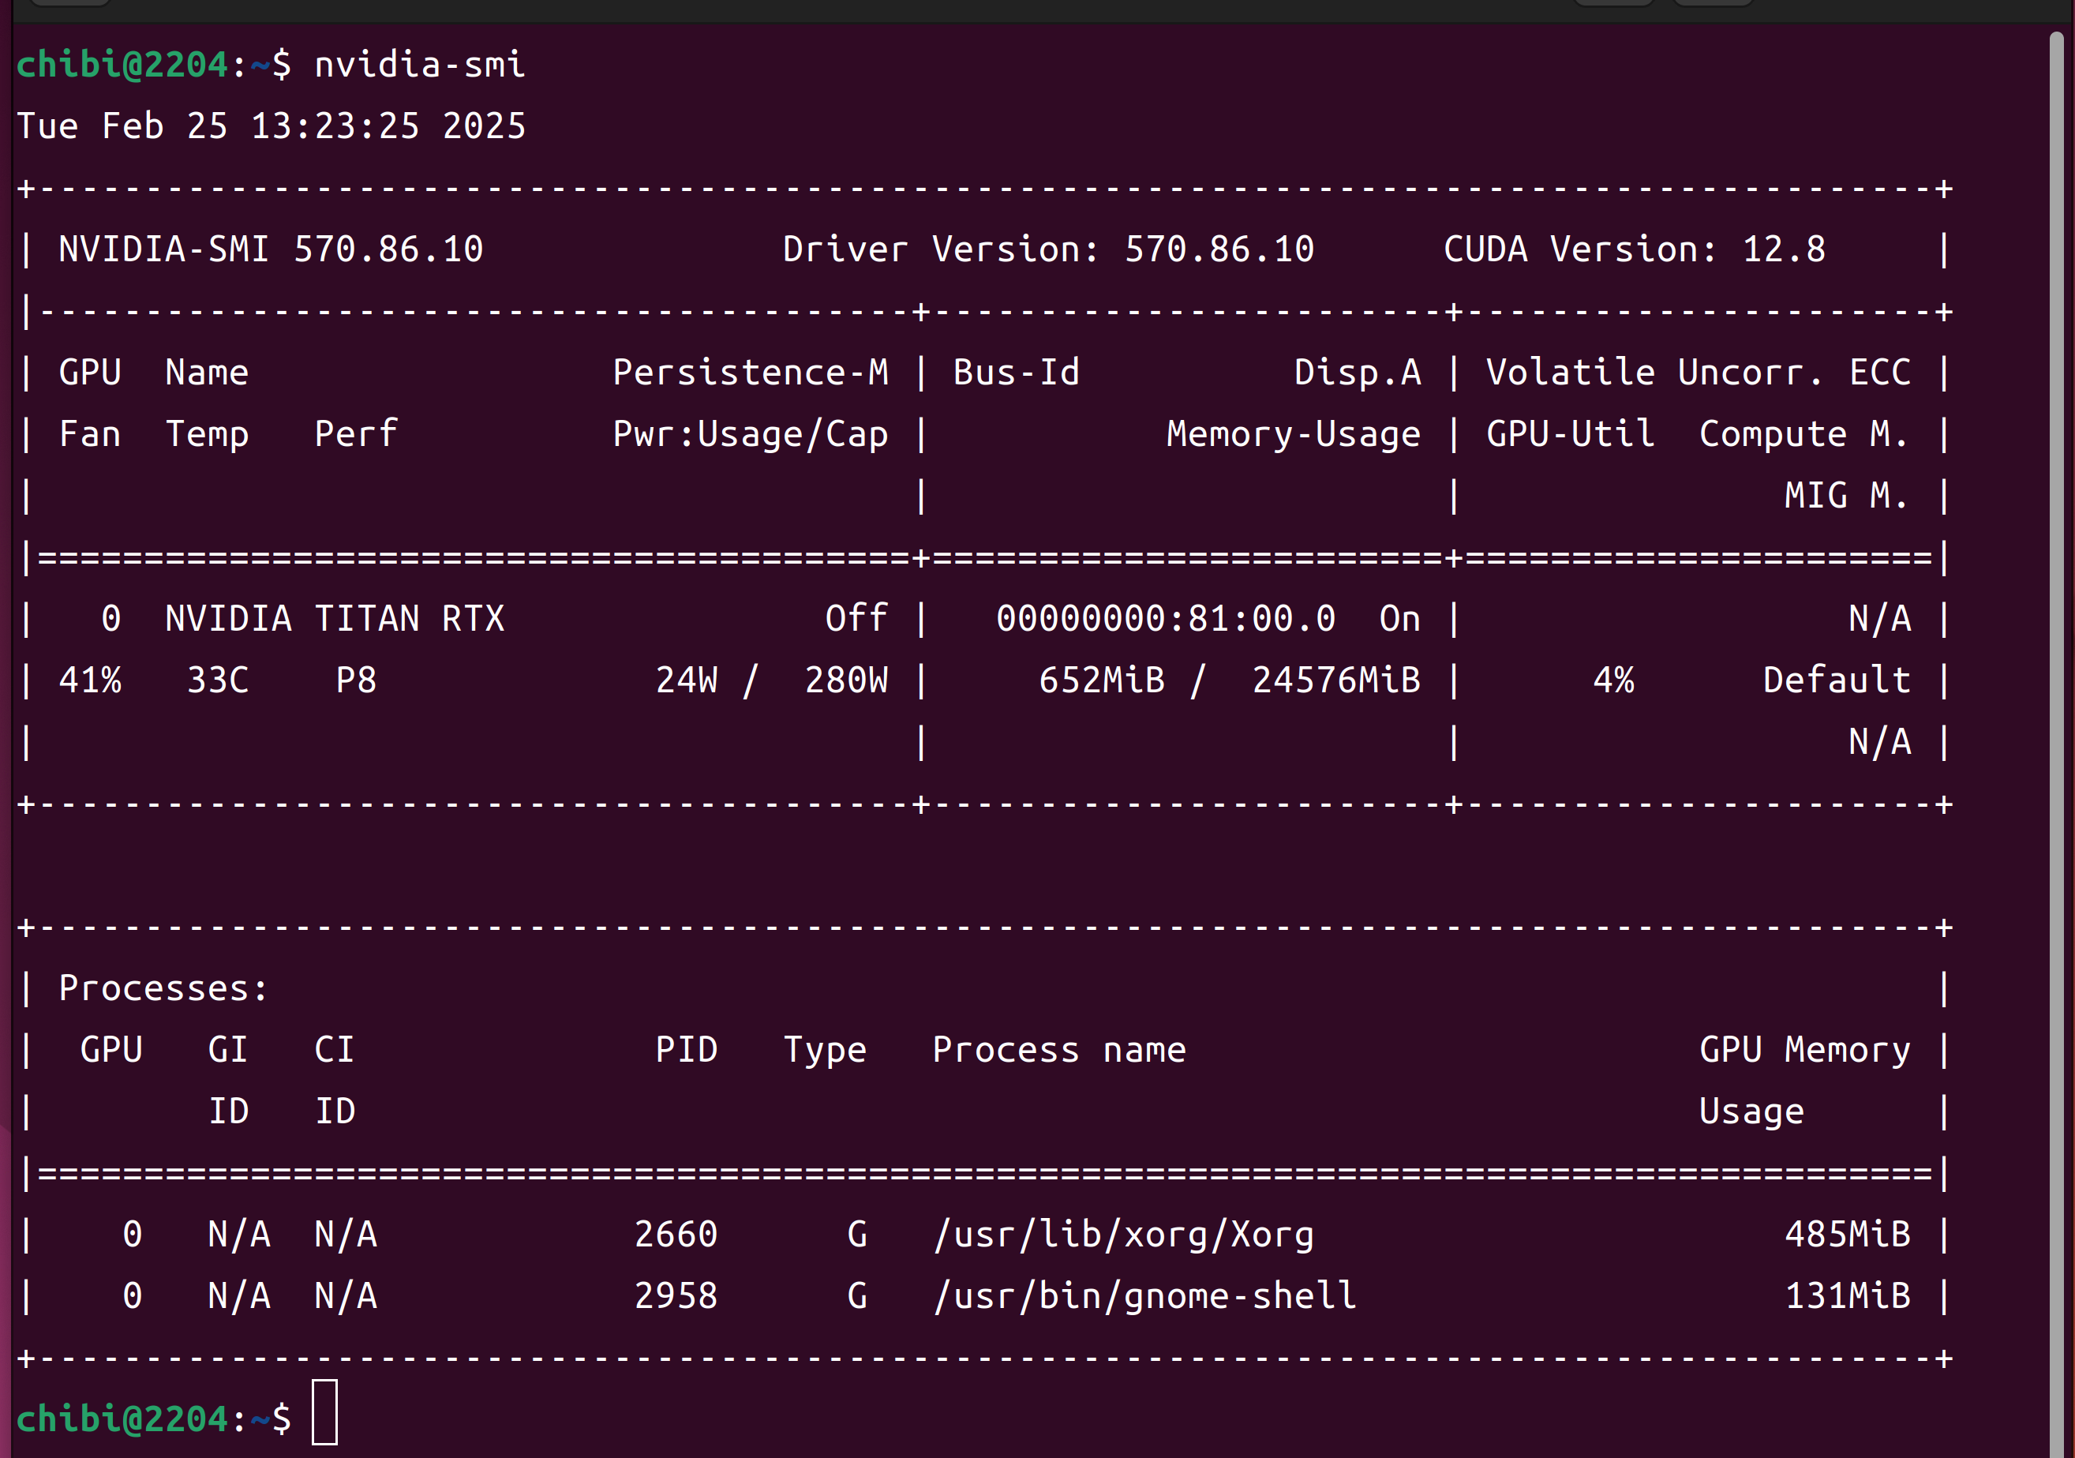Click the 33C temperature reading

pos(218,680)
